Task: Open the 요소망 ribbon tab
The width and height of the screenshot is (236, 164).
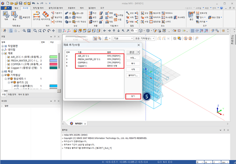Action: point(26,8)
